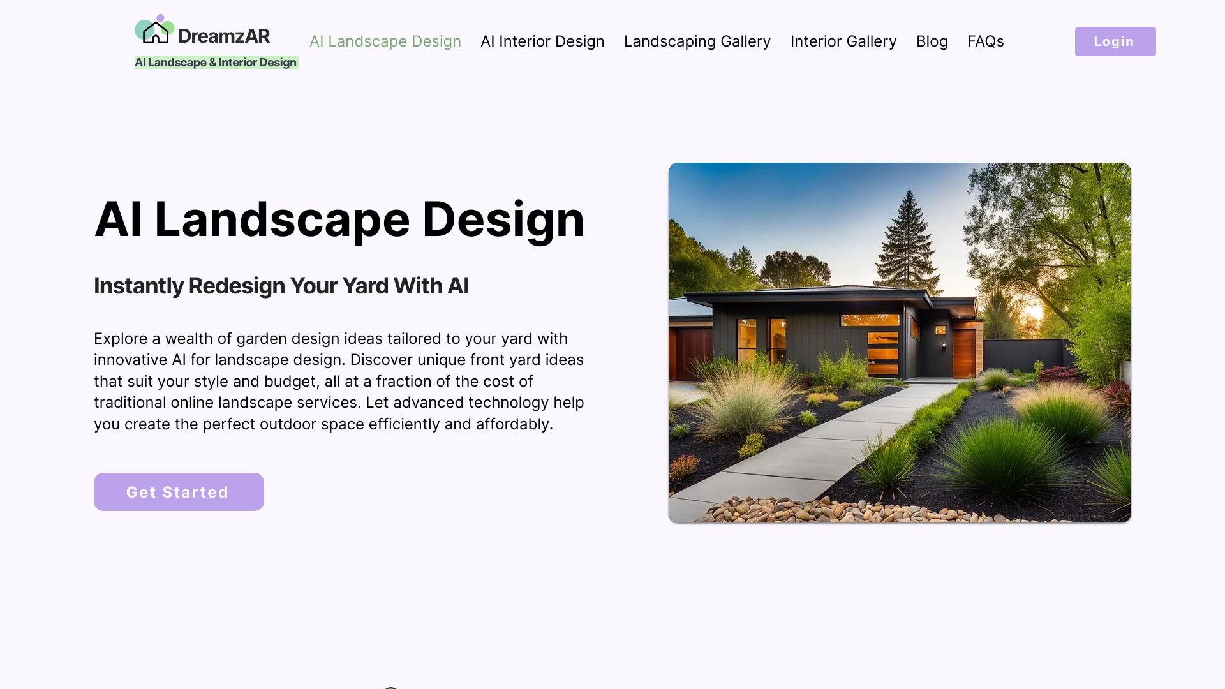Toggle the Login button state
1225x689 pixels.
(1115, 41)
